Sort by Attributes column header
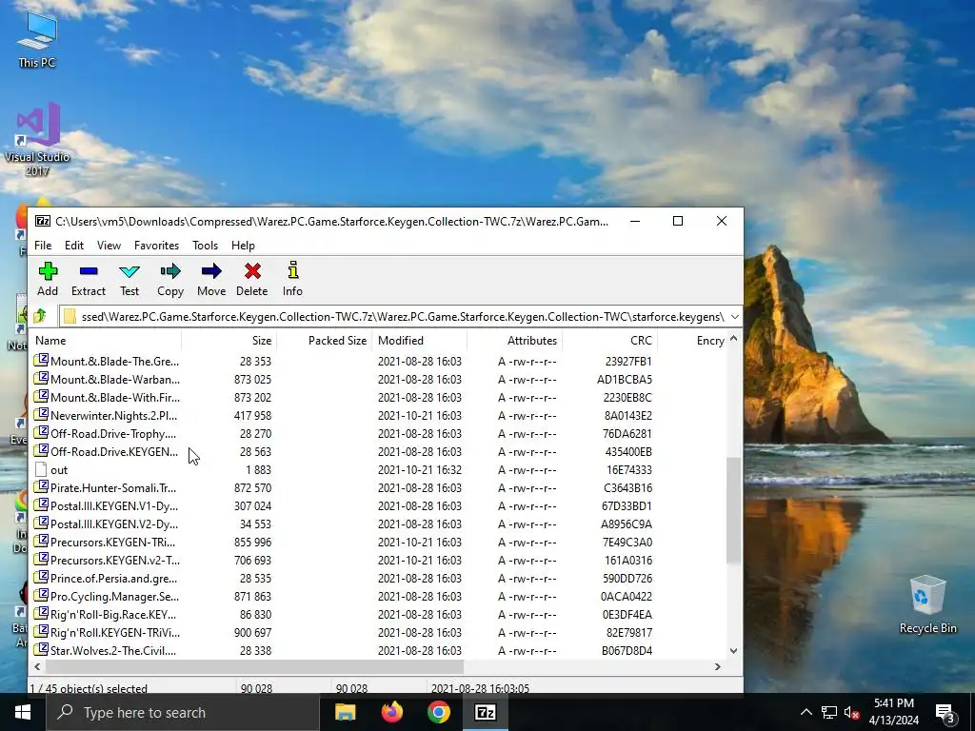 514,341
